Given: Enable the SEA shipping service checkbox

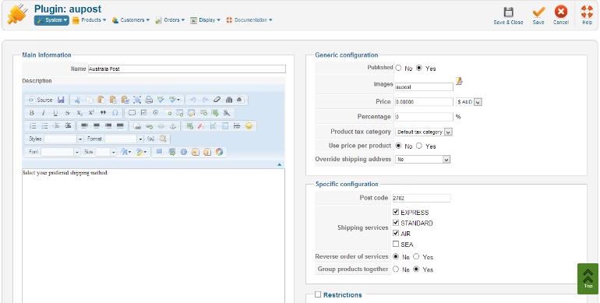Looking at the screenshot, I should pyautogui.click(x=396, y=244).
